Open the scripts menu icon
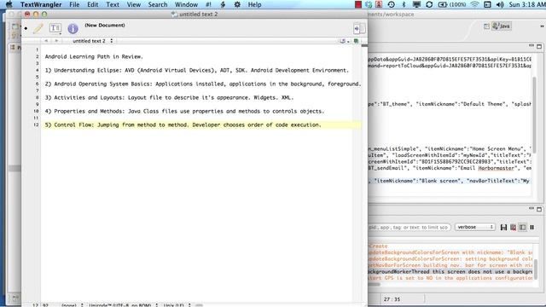546x307 pixels. pyautogui.click(x=223, y=4)
